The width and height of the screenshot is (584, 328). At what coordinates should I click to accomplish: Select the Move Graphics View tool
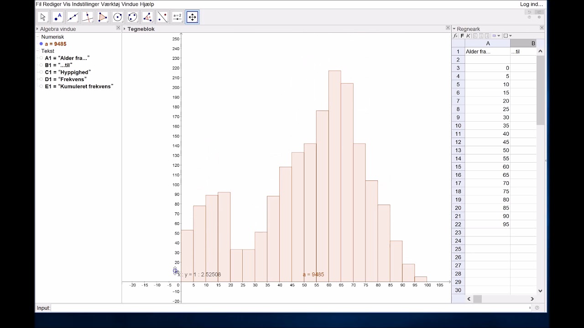(192, 17)
